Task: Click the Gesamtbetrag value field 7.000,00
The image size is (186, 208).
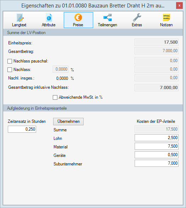Action: 157,51
